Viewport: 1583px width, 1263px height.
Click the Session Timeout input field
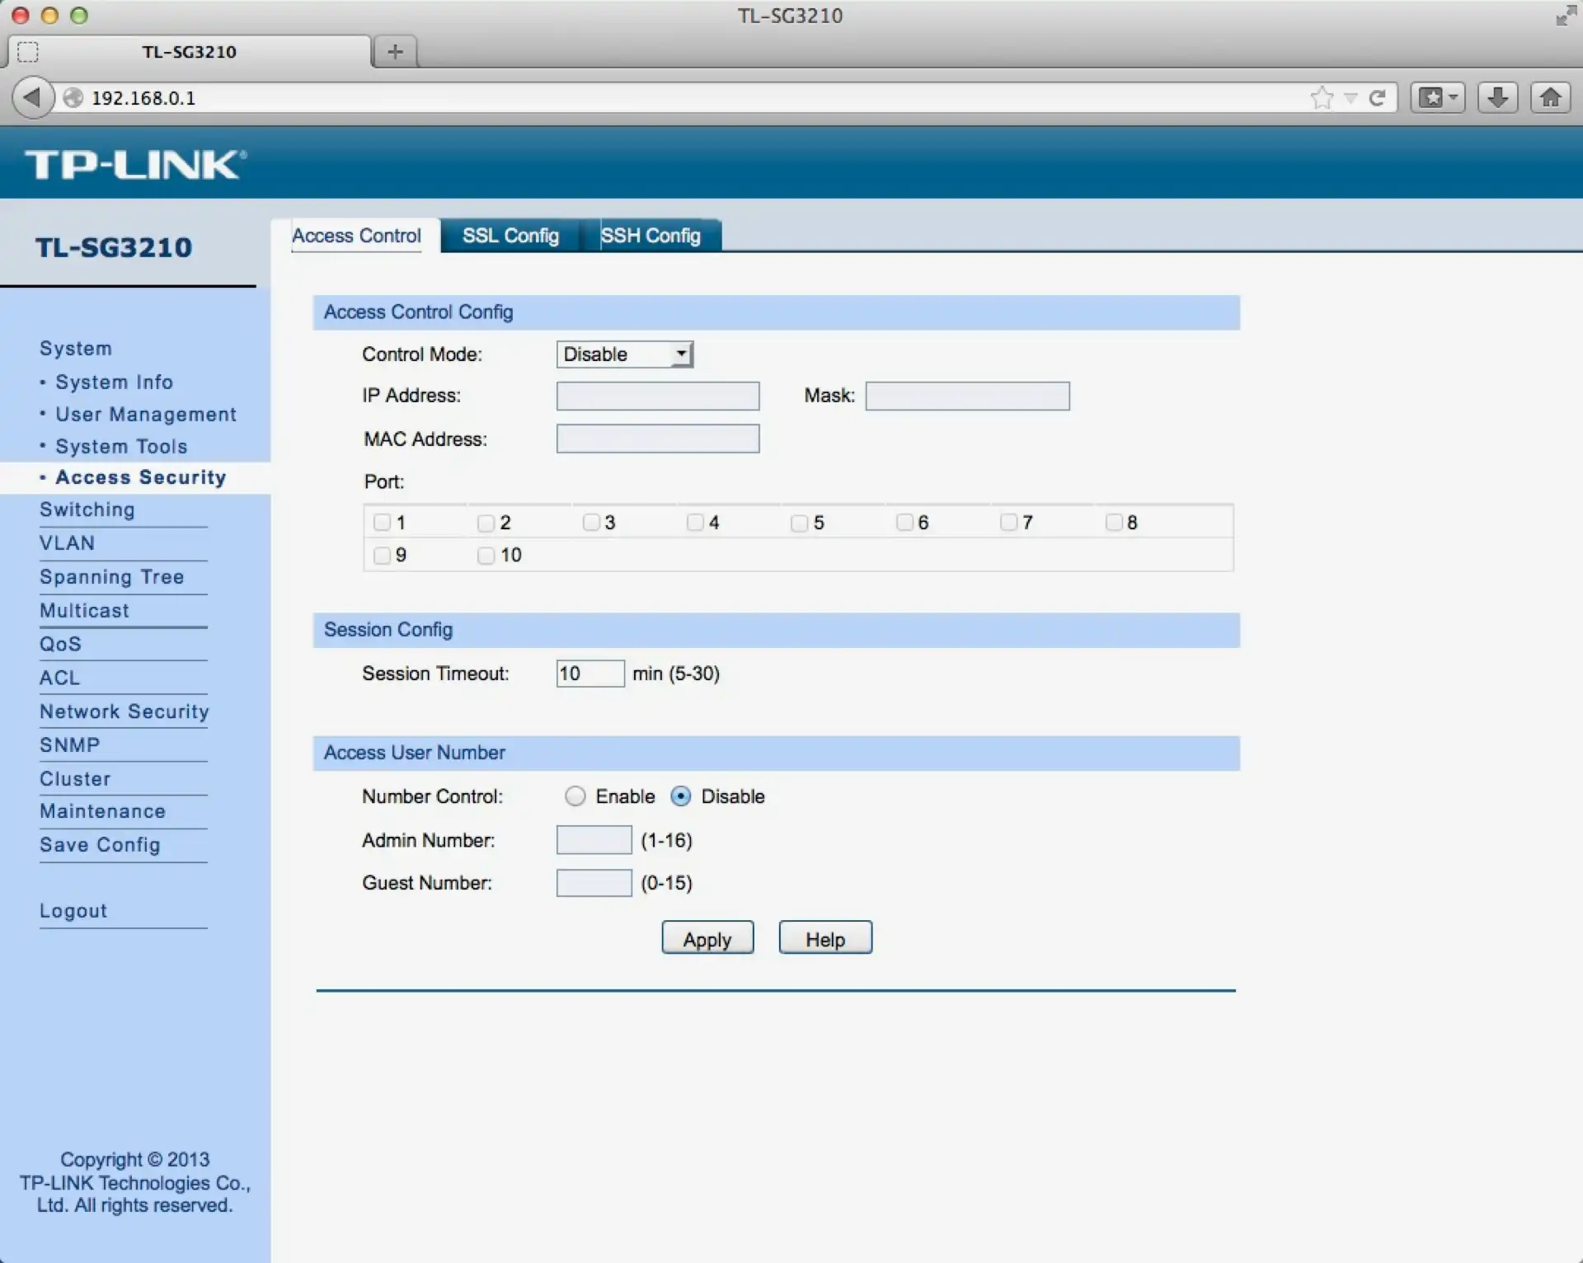click(590, 674)
